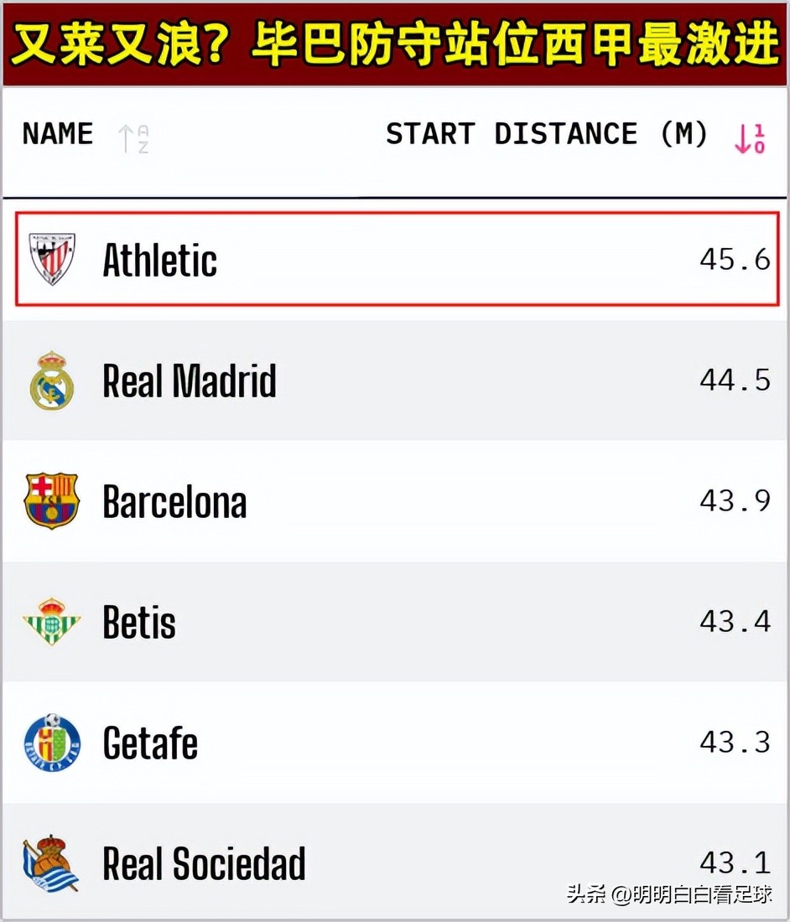Click the START DISTANCE (M) column header
This screenshot has height=922, width=790.
(547, 134)
